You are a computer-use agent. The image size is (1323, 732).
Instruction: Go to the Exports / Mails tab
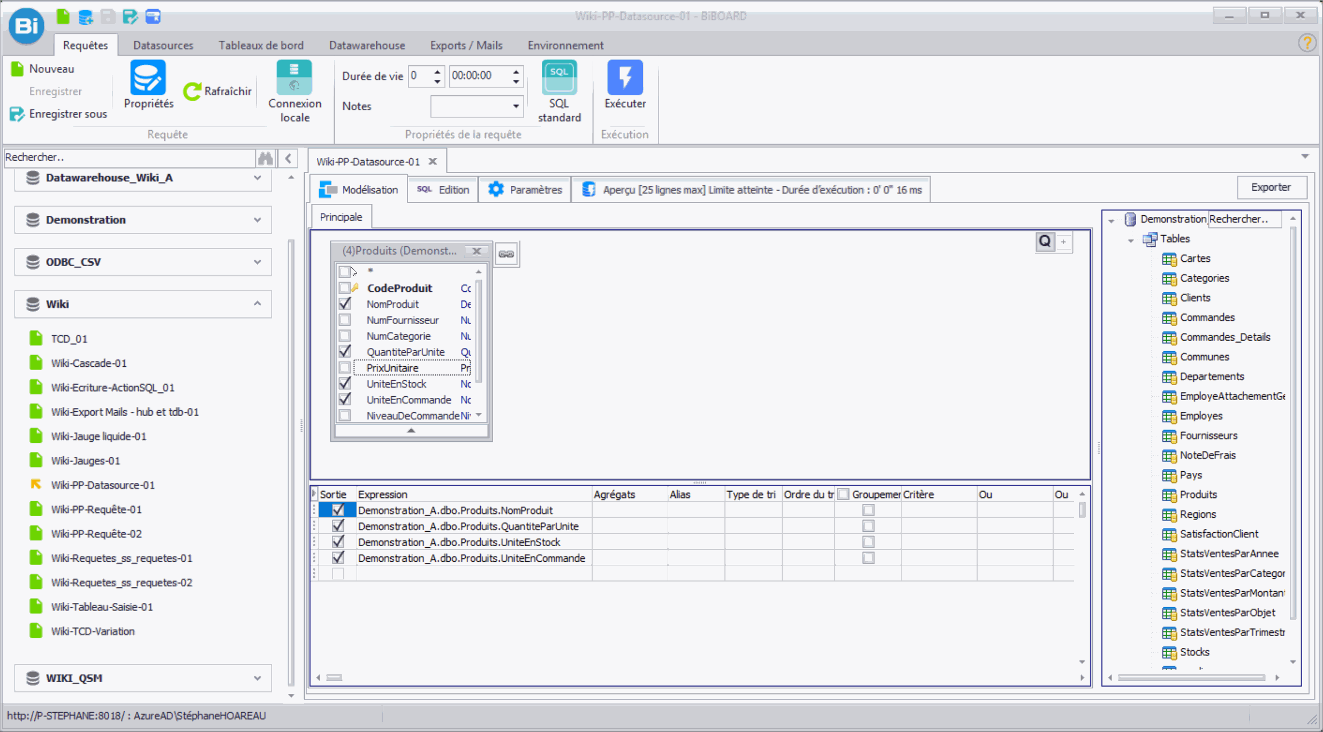pyautogui.click(x=466, y=45)
